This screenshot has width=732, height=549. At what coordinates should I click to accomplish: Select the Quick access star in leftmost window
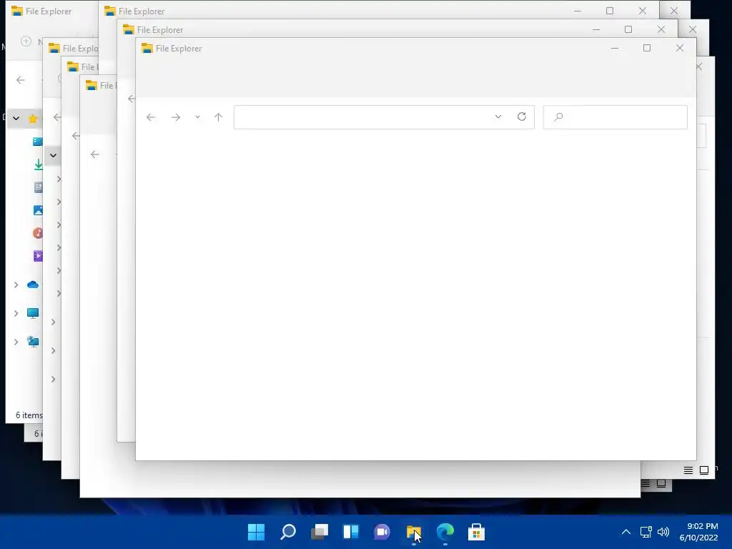33,118
